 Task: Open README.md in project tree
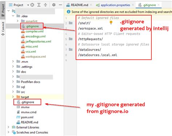[x=29, y=122]
